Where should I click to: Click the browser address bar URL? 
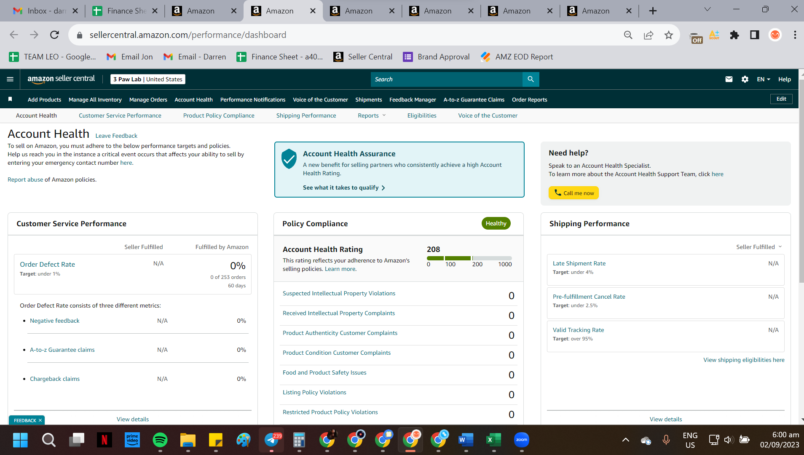188,35
